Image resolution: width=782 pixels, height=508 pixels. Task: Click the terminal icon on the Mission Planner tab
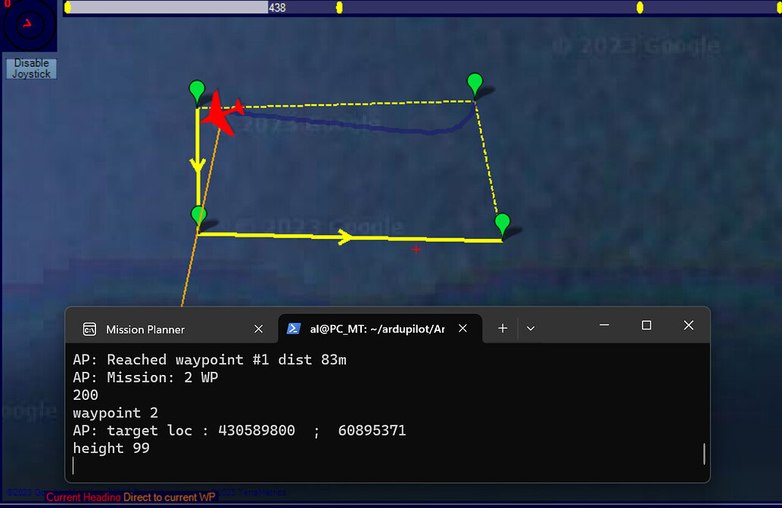(x=91, y=329)
